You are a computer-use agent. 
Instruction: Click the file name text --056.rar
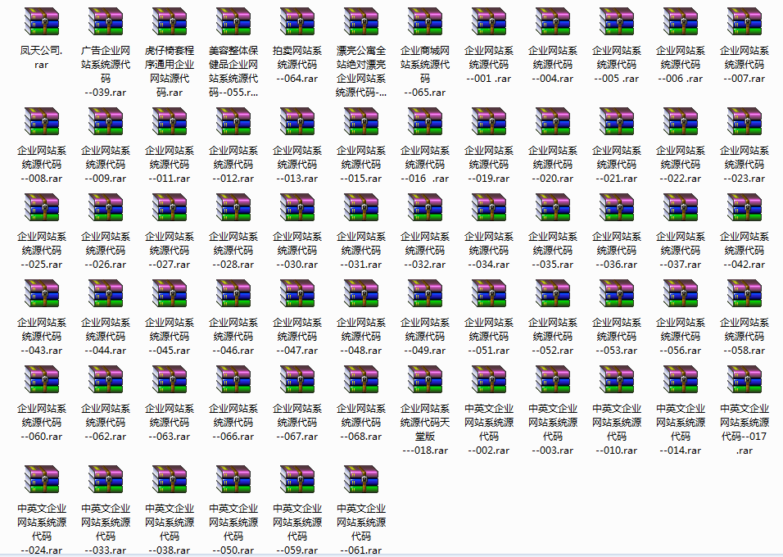pyautogui.click(x=681, y=351)
